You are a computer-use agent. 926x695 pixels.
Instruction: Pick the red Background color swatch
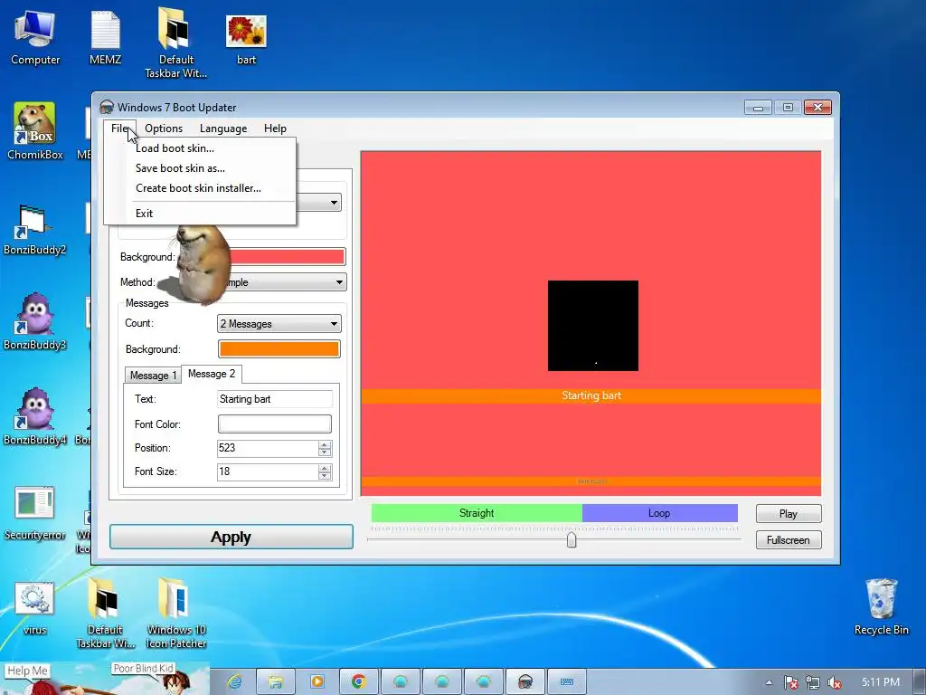pyautogui.click(x=287, y=256)
